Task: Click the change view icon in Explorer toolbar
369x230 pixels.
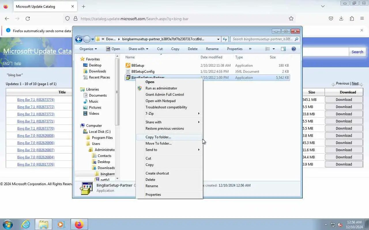Action: (x=268, y=49)
